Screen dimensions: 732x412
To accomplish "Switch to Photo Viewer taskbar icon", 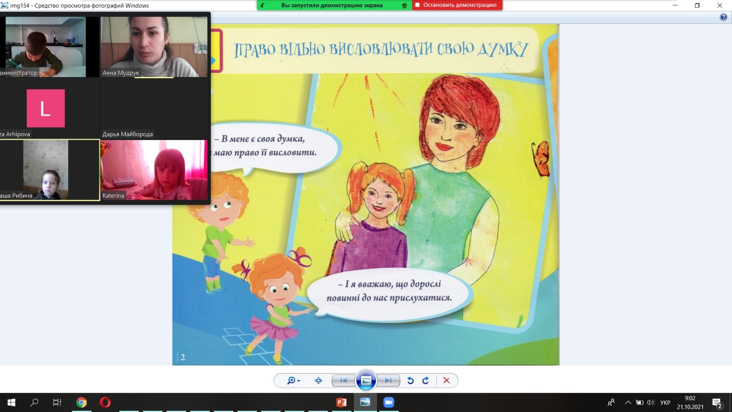I will pos(365,402).
